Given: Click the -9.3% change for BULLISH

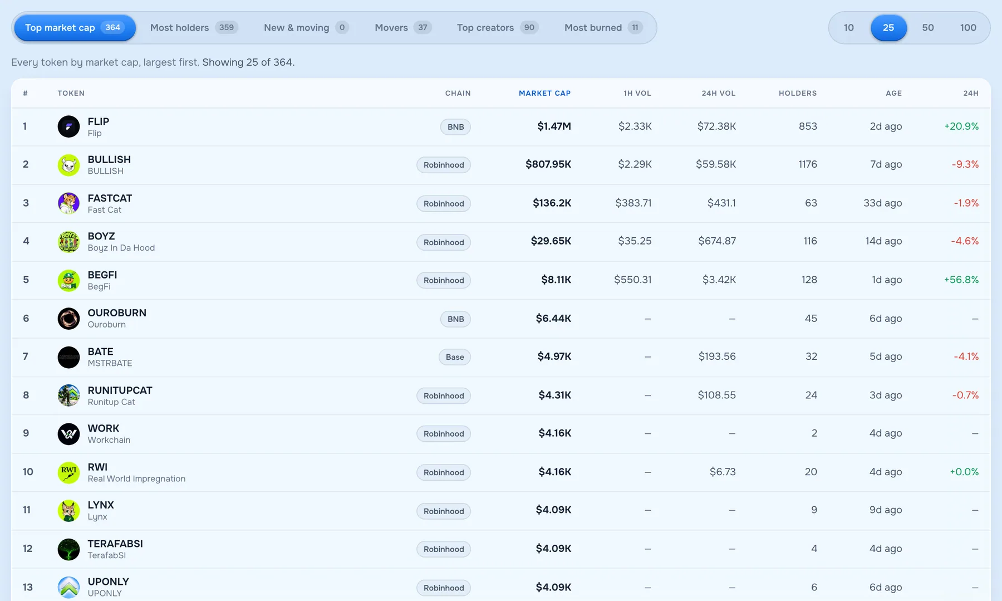Looking at the screenshot, I should click(x=965, y=164).
